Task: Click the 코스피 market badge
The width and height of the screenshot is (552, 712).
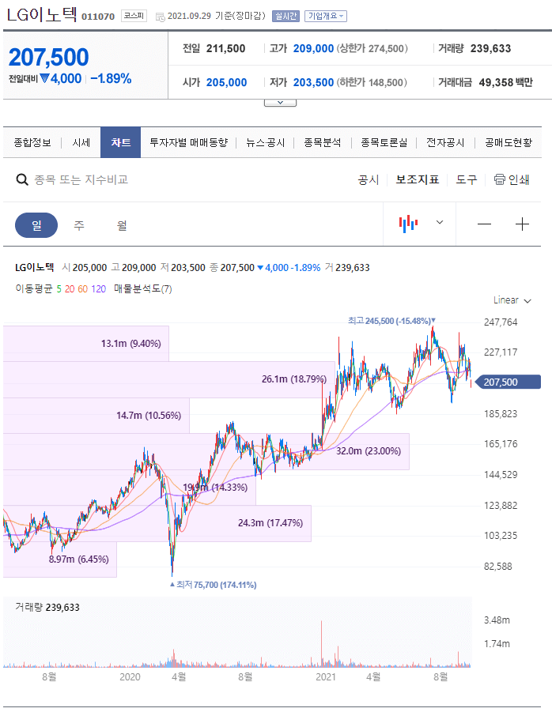Action: click(x=134, y=16)
